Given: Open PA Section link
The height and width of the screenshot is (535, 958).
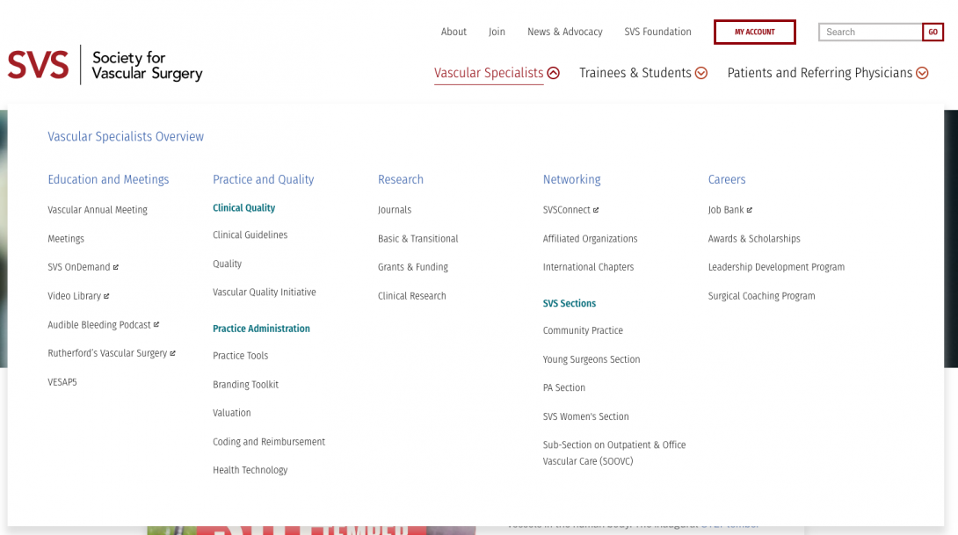Looking at the screenshot, I should (x=564, y=387).
